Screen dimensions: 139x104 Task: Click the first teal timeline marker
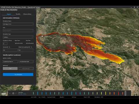coord(33,93)
